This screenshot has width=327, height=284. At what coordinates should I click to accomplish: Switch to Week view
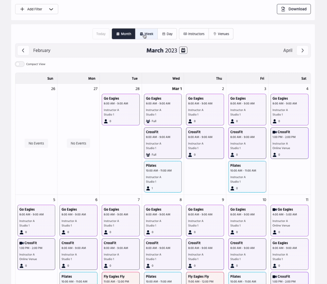pyautogui.click(x=146, y=34)
